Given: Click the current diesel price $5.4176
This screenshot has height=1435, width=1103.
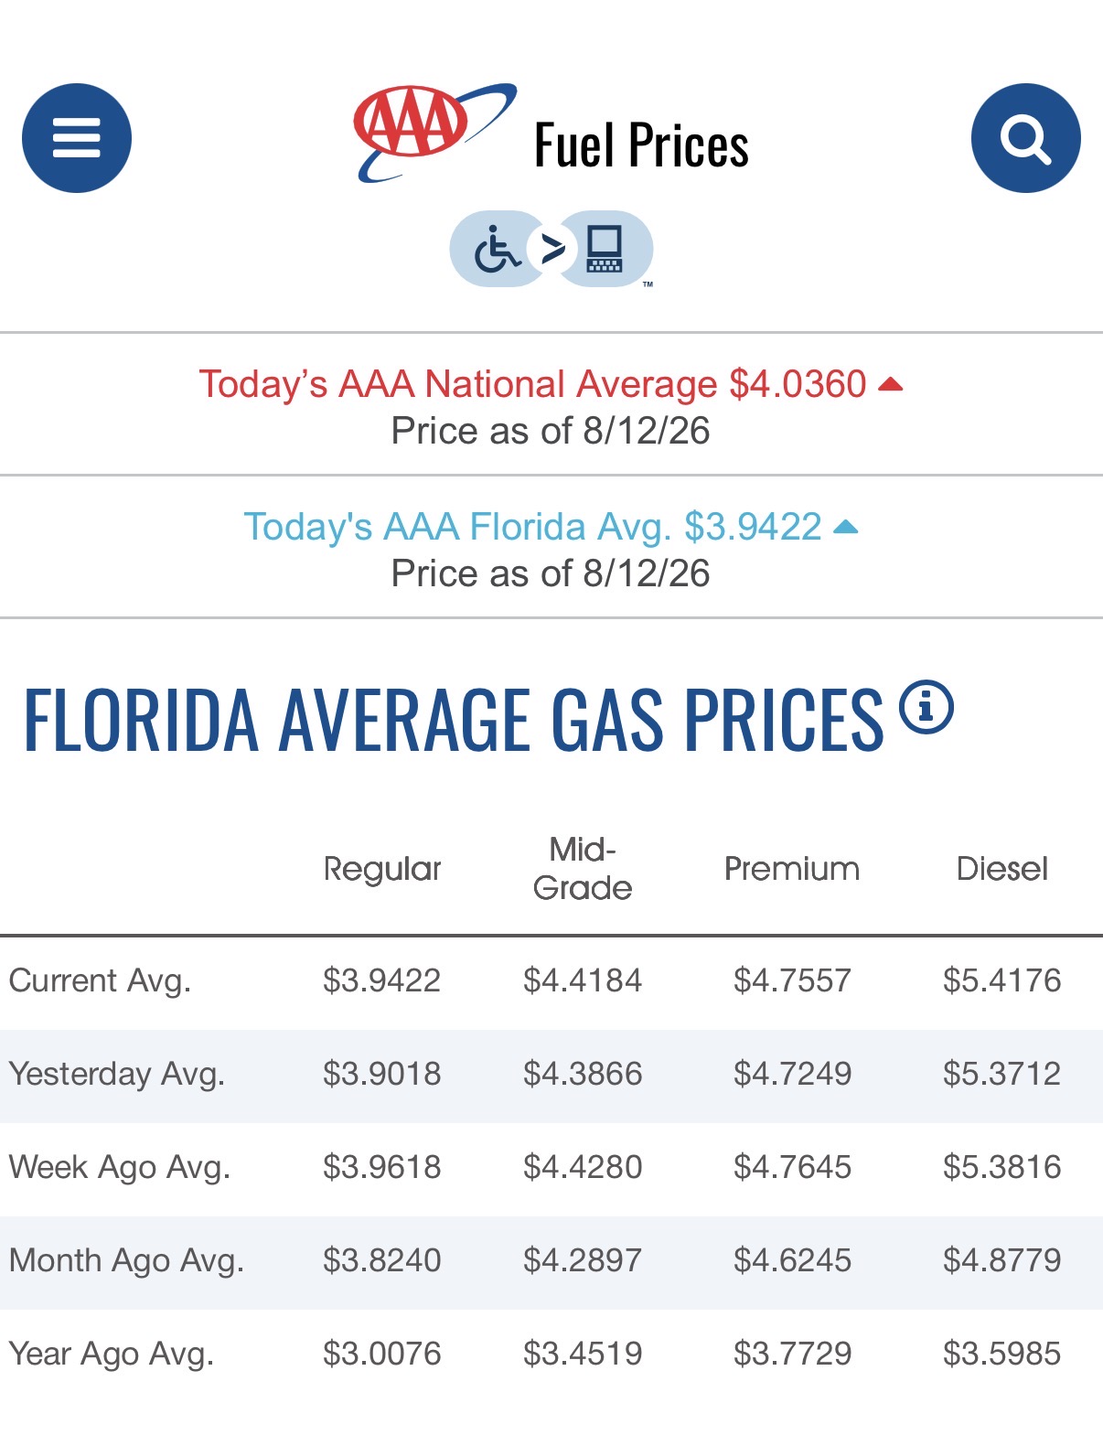Looking at the screenshot, I should pos(1002,981).
